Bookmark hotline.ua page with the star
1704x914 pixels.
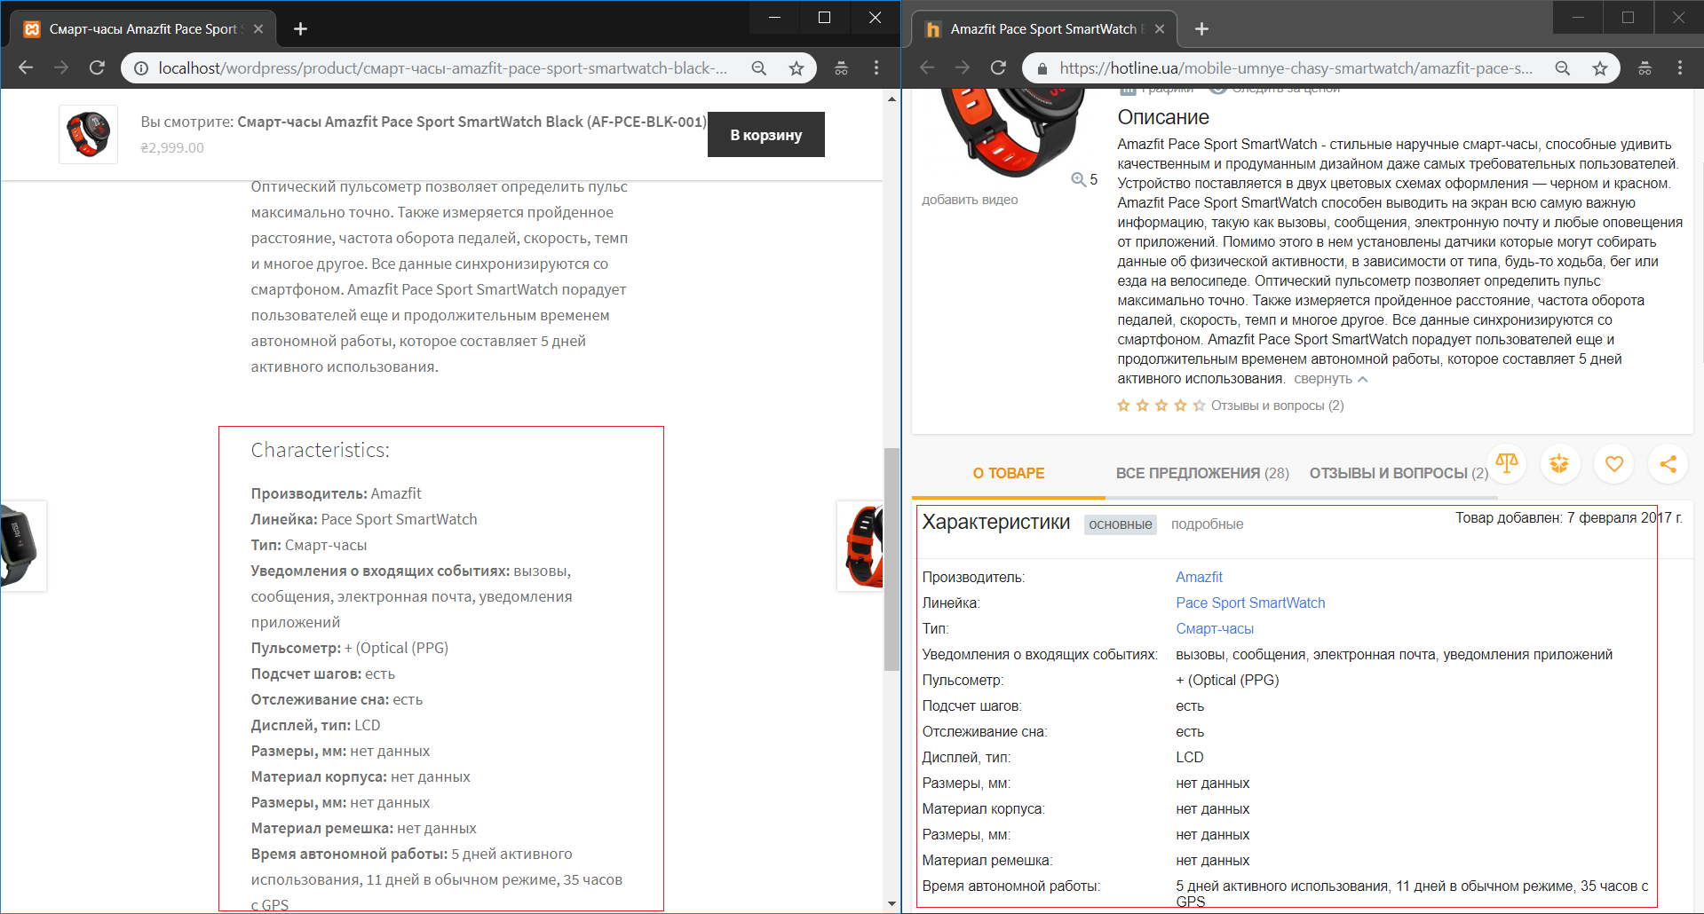click(x=1600, y=68)
